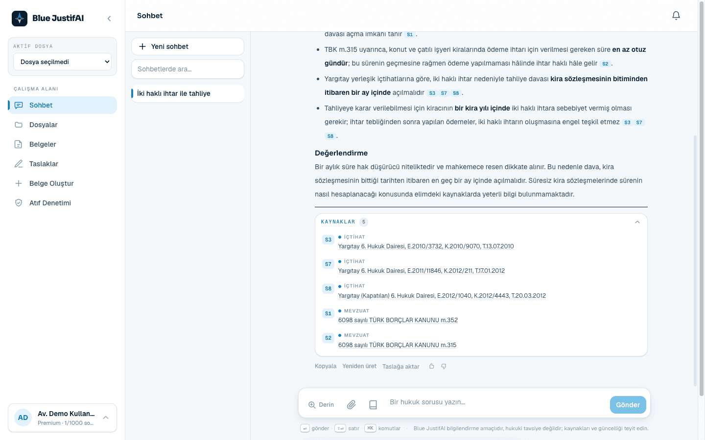705x440 pixels.
Task: Give thumbs down to the answer
Action: point(444,366)
